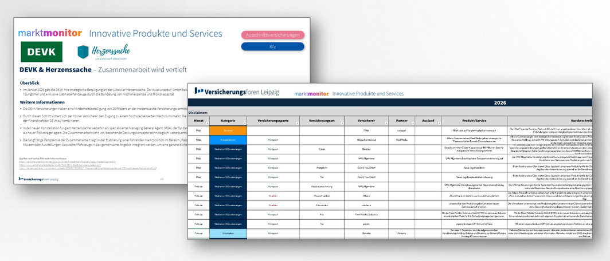Screen dimensions: 610x261
Task: Open the Monat column filter dropdown
Action: (207, 123)
